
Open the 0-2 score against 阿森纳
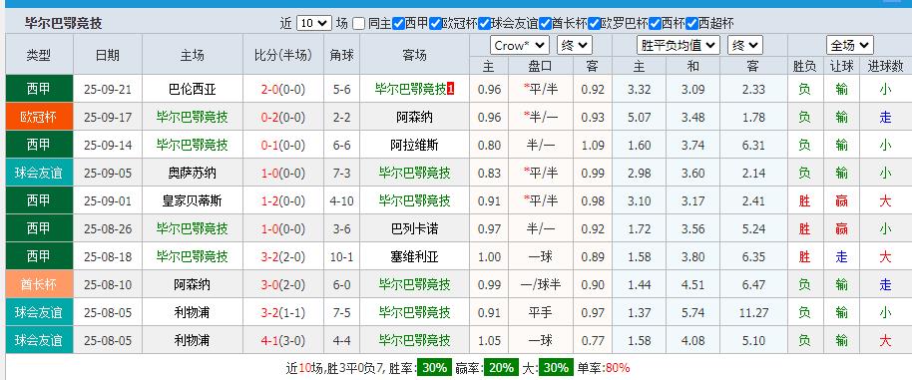[269, 118]
